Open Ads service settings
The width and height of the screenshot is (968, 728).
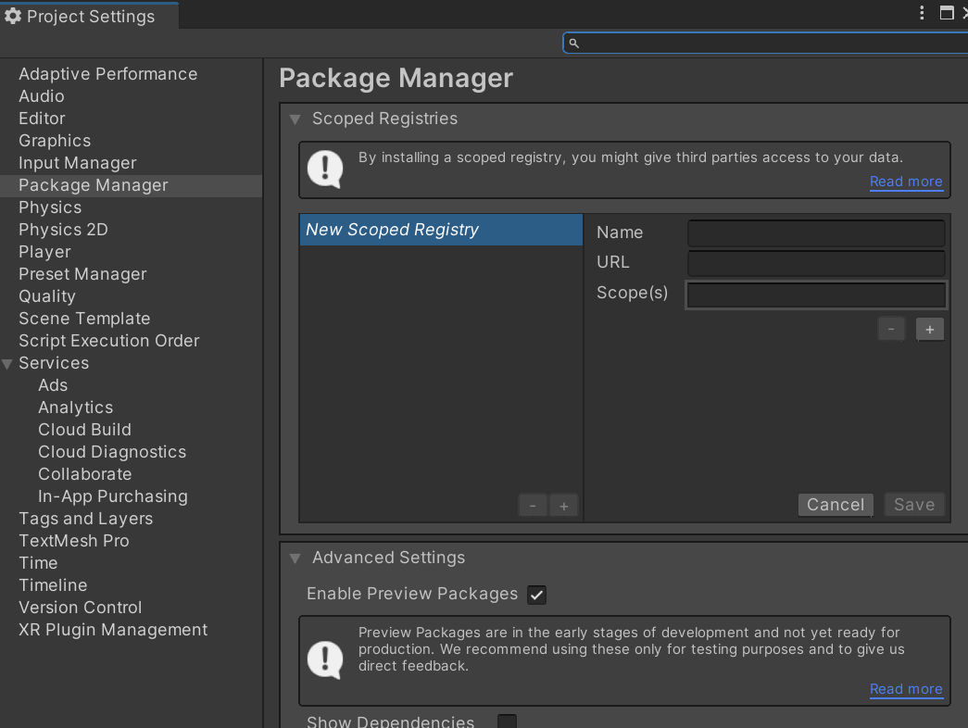click(53, 385)
